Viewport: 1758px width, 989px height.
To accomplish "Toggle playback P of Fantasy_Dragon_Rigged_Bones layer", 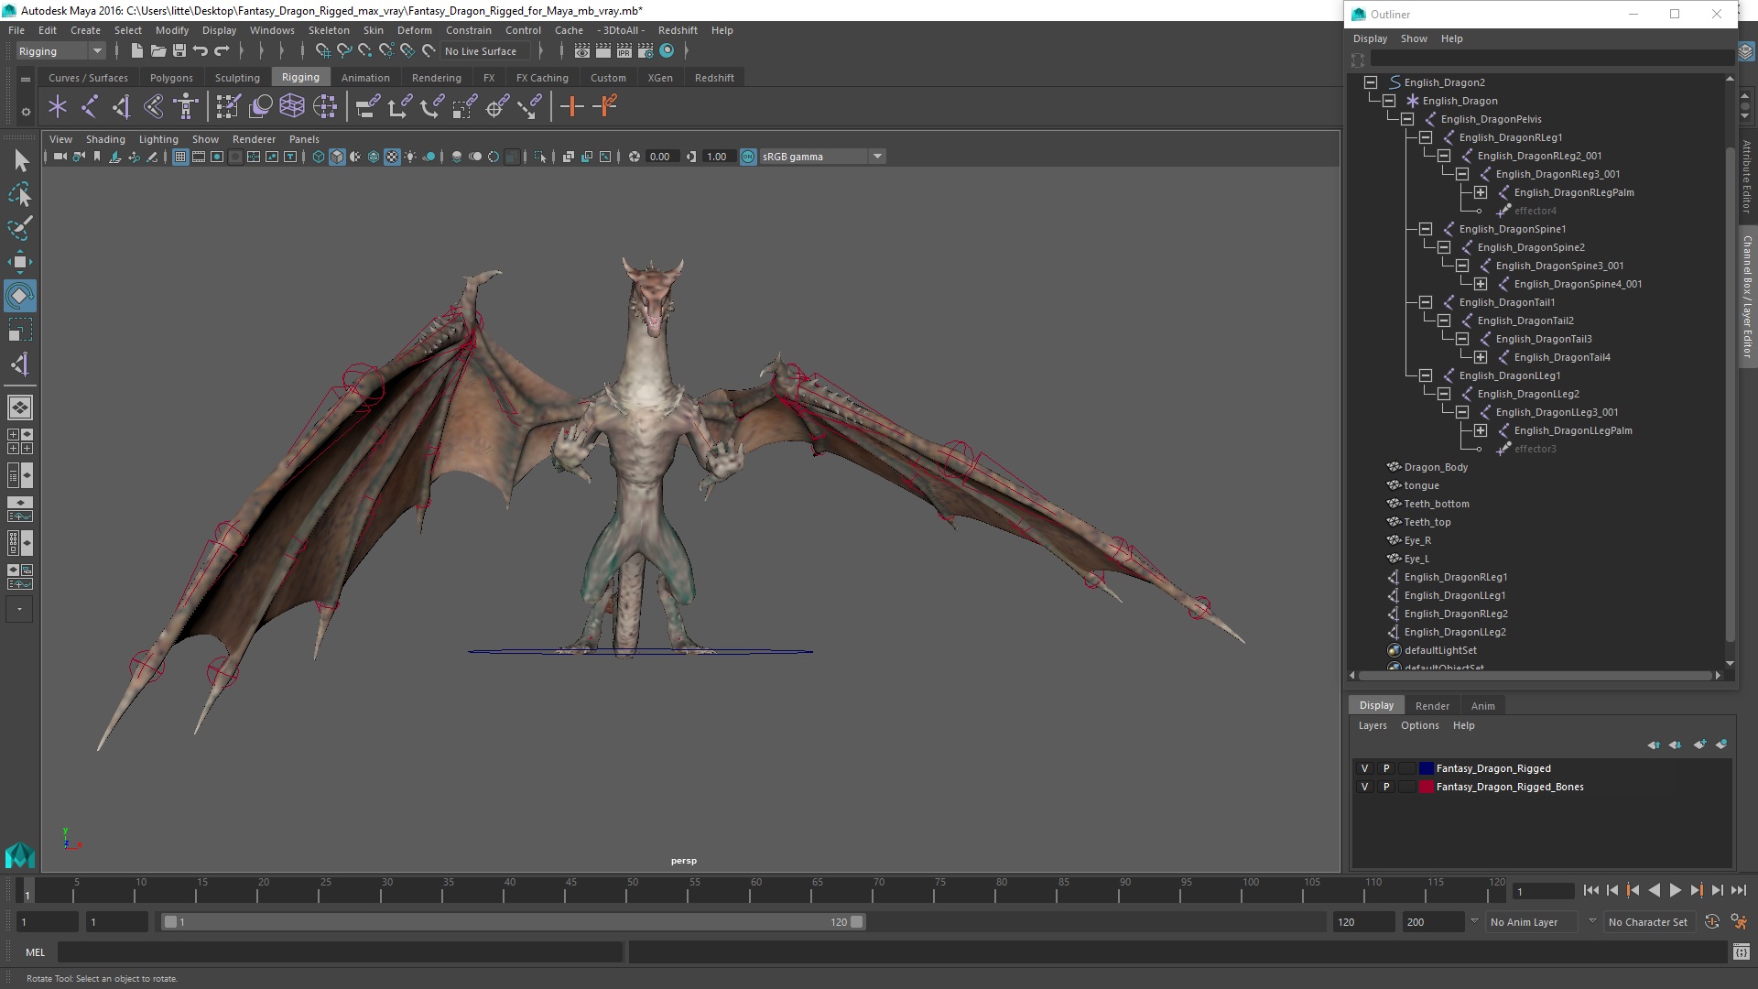I will point(1386,787).
